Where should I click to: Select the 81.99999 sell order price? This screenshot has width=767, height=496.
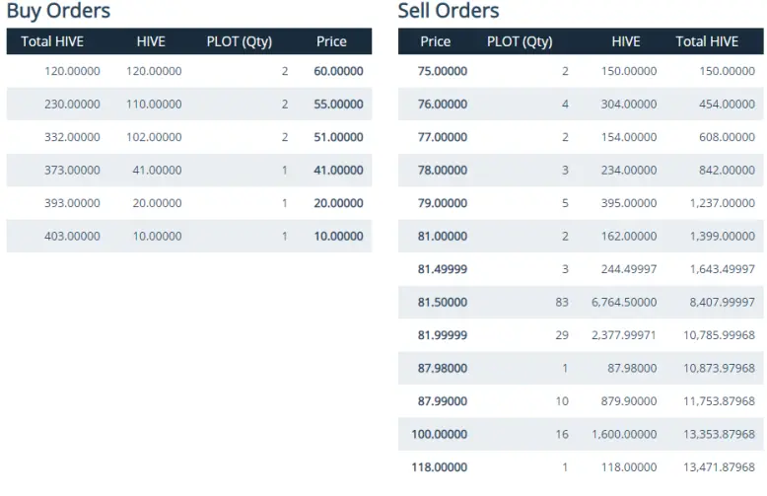click(x=443, y=335)
